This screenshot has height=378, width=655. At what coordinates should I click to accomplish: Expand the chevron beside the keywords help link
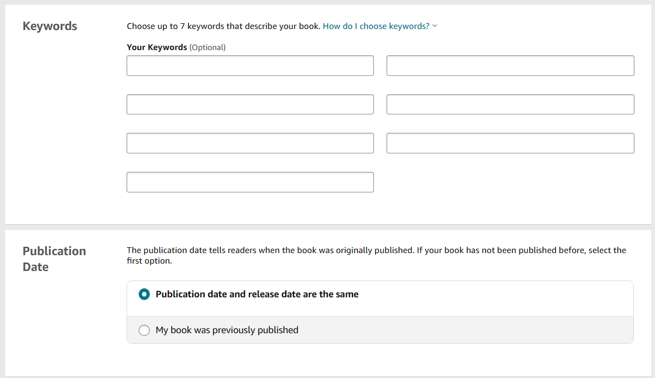click(x=435, y=26)
